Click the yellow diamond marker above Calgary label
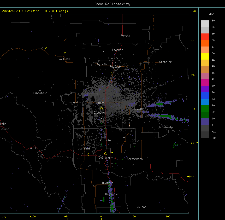The image size is (225, 220). tap(106, 154)
